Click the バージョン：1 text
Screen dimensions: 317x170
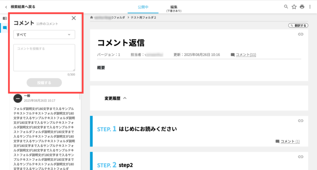109,55
